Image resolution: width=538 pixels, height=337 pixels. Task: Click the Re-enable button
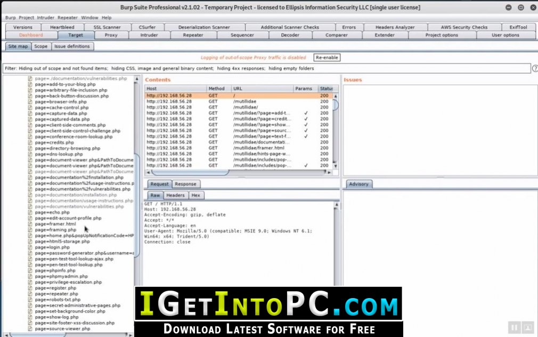click(x=327, y=58)
